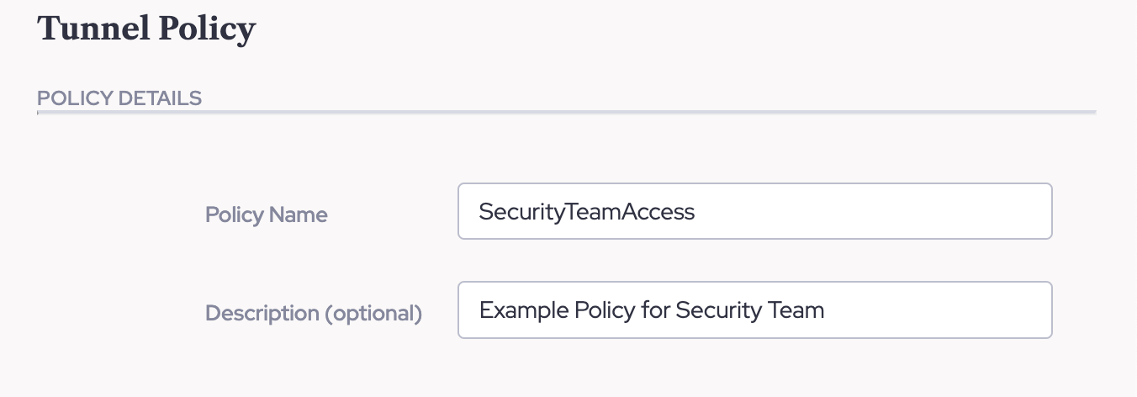This screenshot has height=397, width=1137.
Task: Click the word "Name" in the Policy Name label
Action: pyautogui.click(x=299, y=215)
